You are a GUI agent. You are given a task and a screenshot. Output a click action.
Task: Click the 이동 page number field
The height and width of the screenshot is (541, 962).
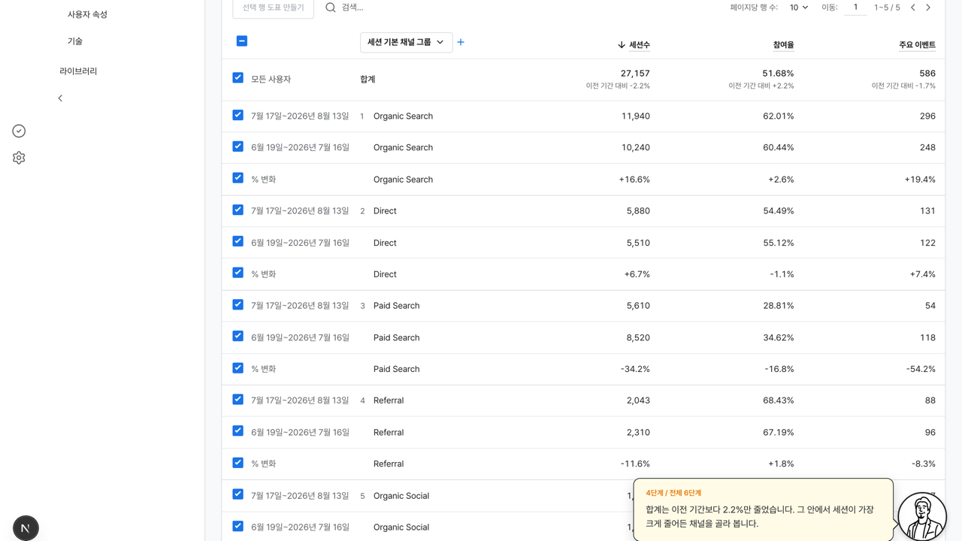(855, 8)
